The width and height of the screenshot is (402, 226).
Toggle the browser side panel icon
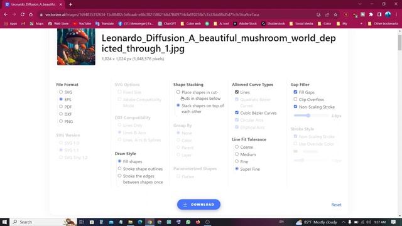click(379, 14)
